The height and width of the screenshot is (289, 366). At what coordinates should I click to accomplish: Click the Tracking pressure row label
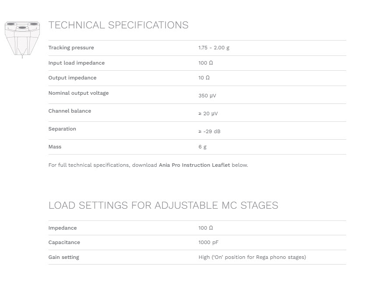(71, 48)
